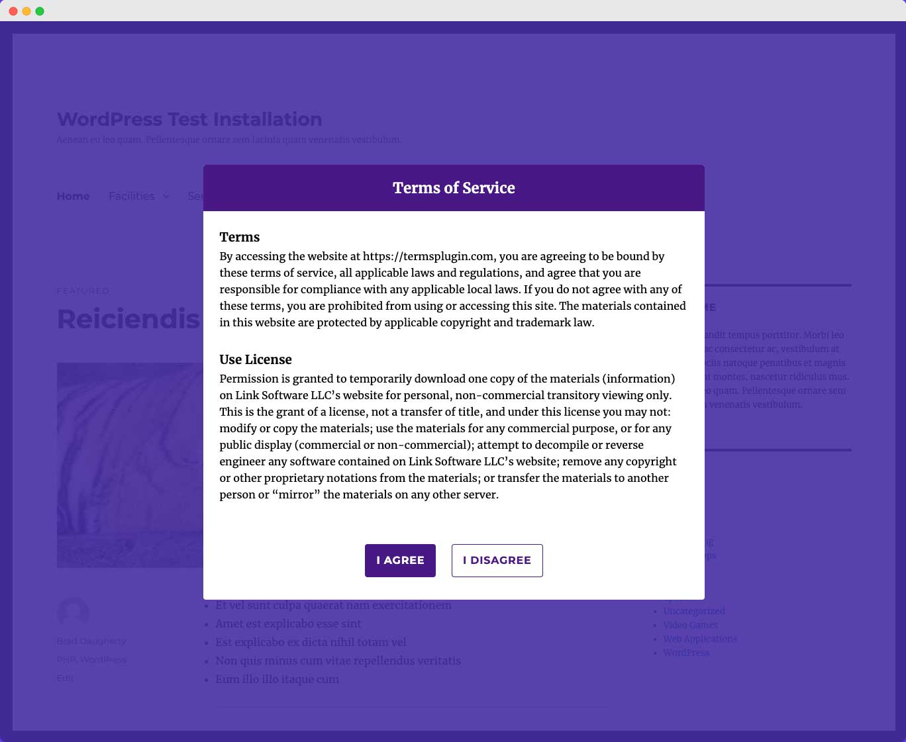Open post 'Non quis minus cum vitae repellendus veritatis'
This screenshot has height=742, width=906.
tap(338, 661)
